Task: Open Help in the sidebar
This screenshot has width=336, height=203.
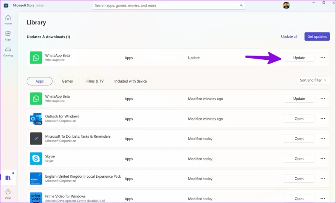Action: [8, 194]
